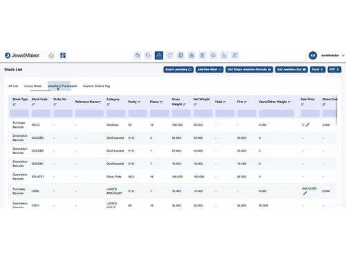This screenshot has width=346, height=259.
Task: Open the price tag icon in navigation
Action: pyautogui.click(x=170, y=55)
